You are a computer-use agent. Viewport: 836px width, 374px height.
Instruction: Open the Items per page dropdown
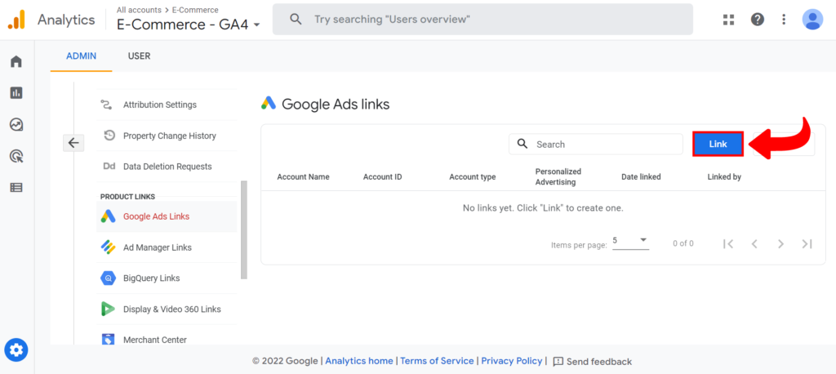[630, 241]
